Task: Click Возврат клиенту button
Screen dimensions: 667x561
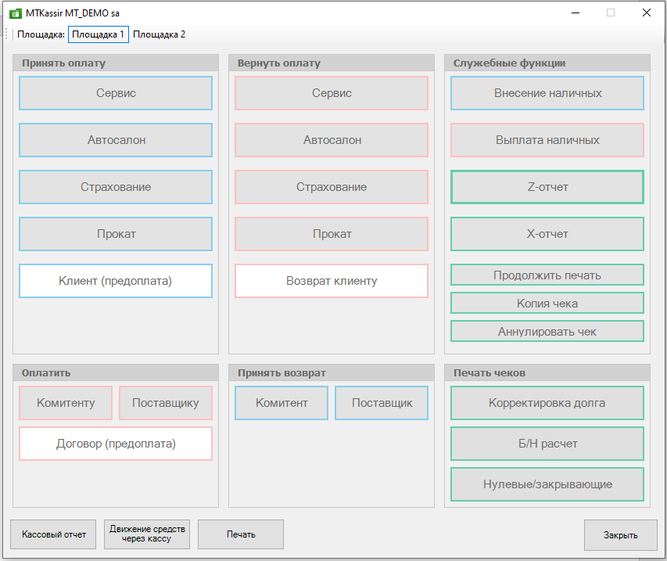Action: [x=332, y=281]
